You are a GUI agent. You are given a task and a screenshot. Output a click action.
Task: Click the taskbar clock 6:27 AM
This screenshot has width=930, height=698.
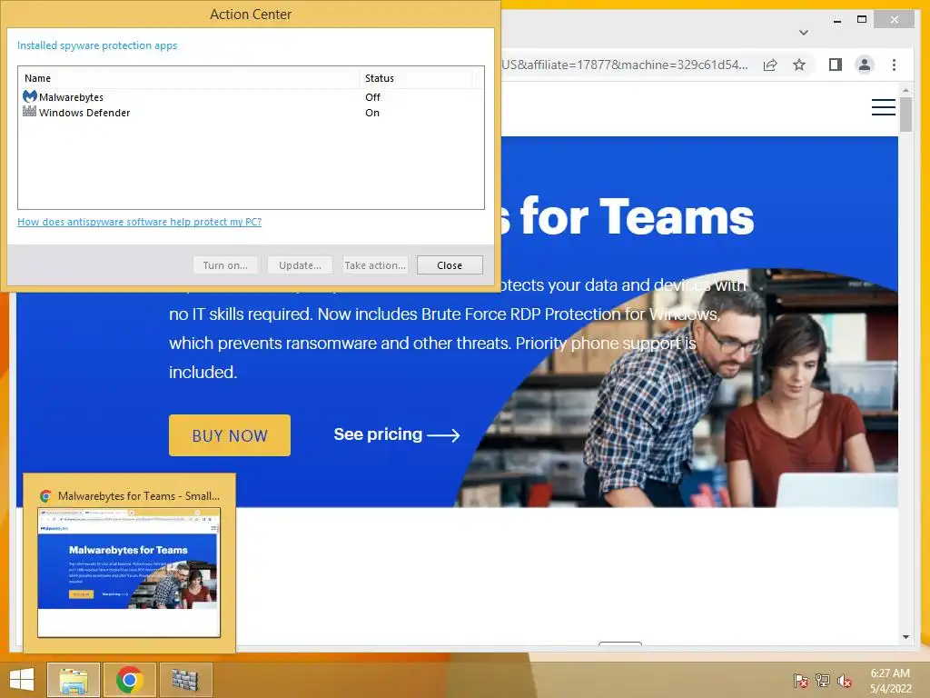[x=890, y=673]
